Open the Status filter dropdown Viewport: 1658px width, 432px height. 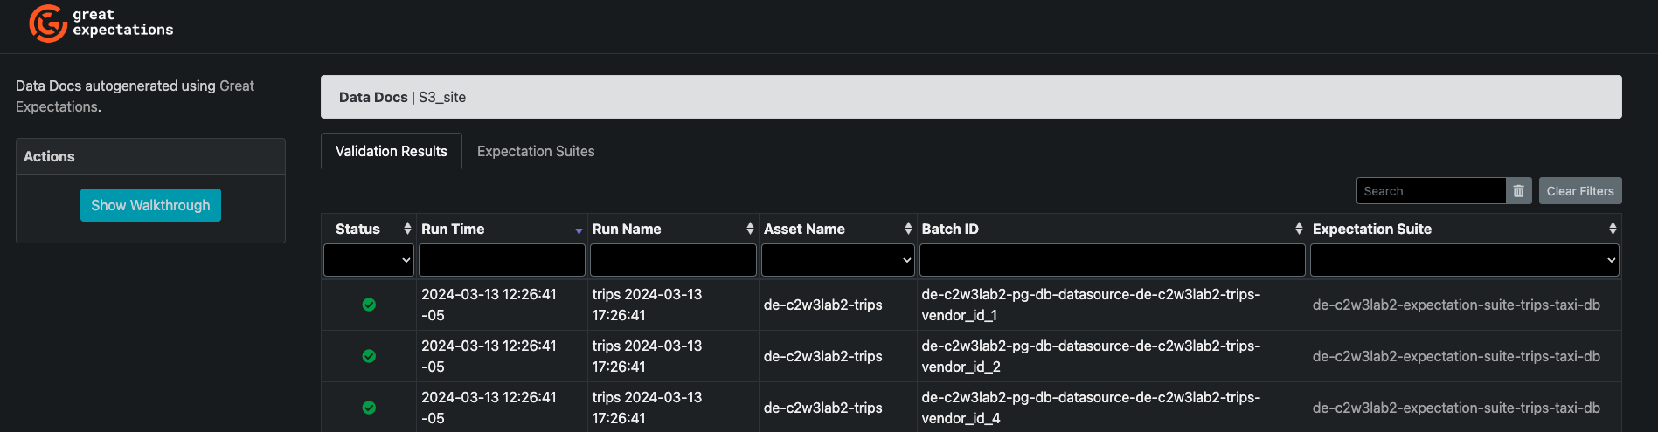click(369, 260)
